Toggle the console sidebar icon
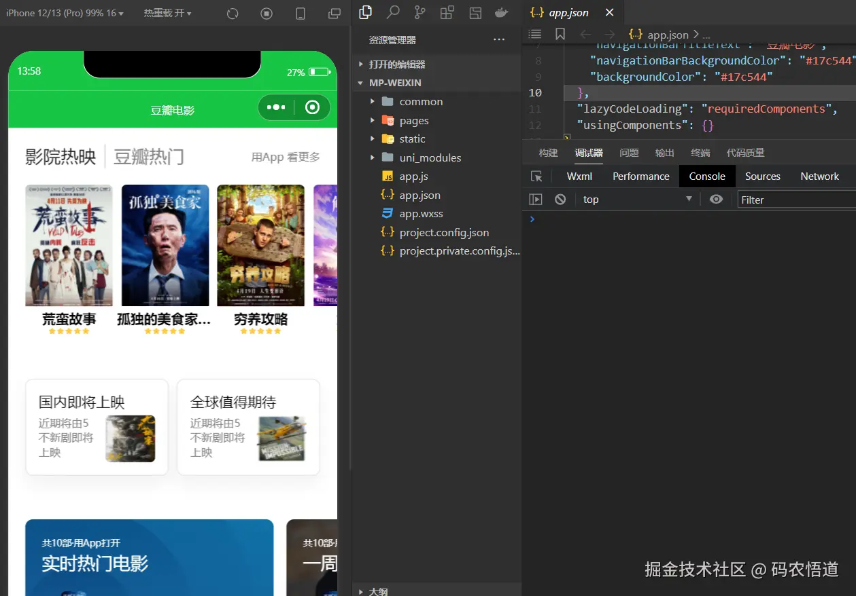Screen dimensions: 856x596 tap(536, 200)
